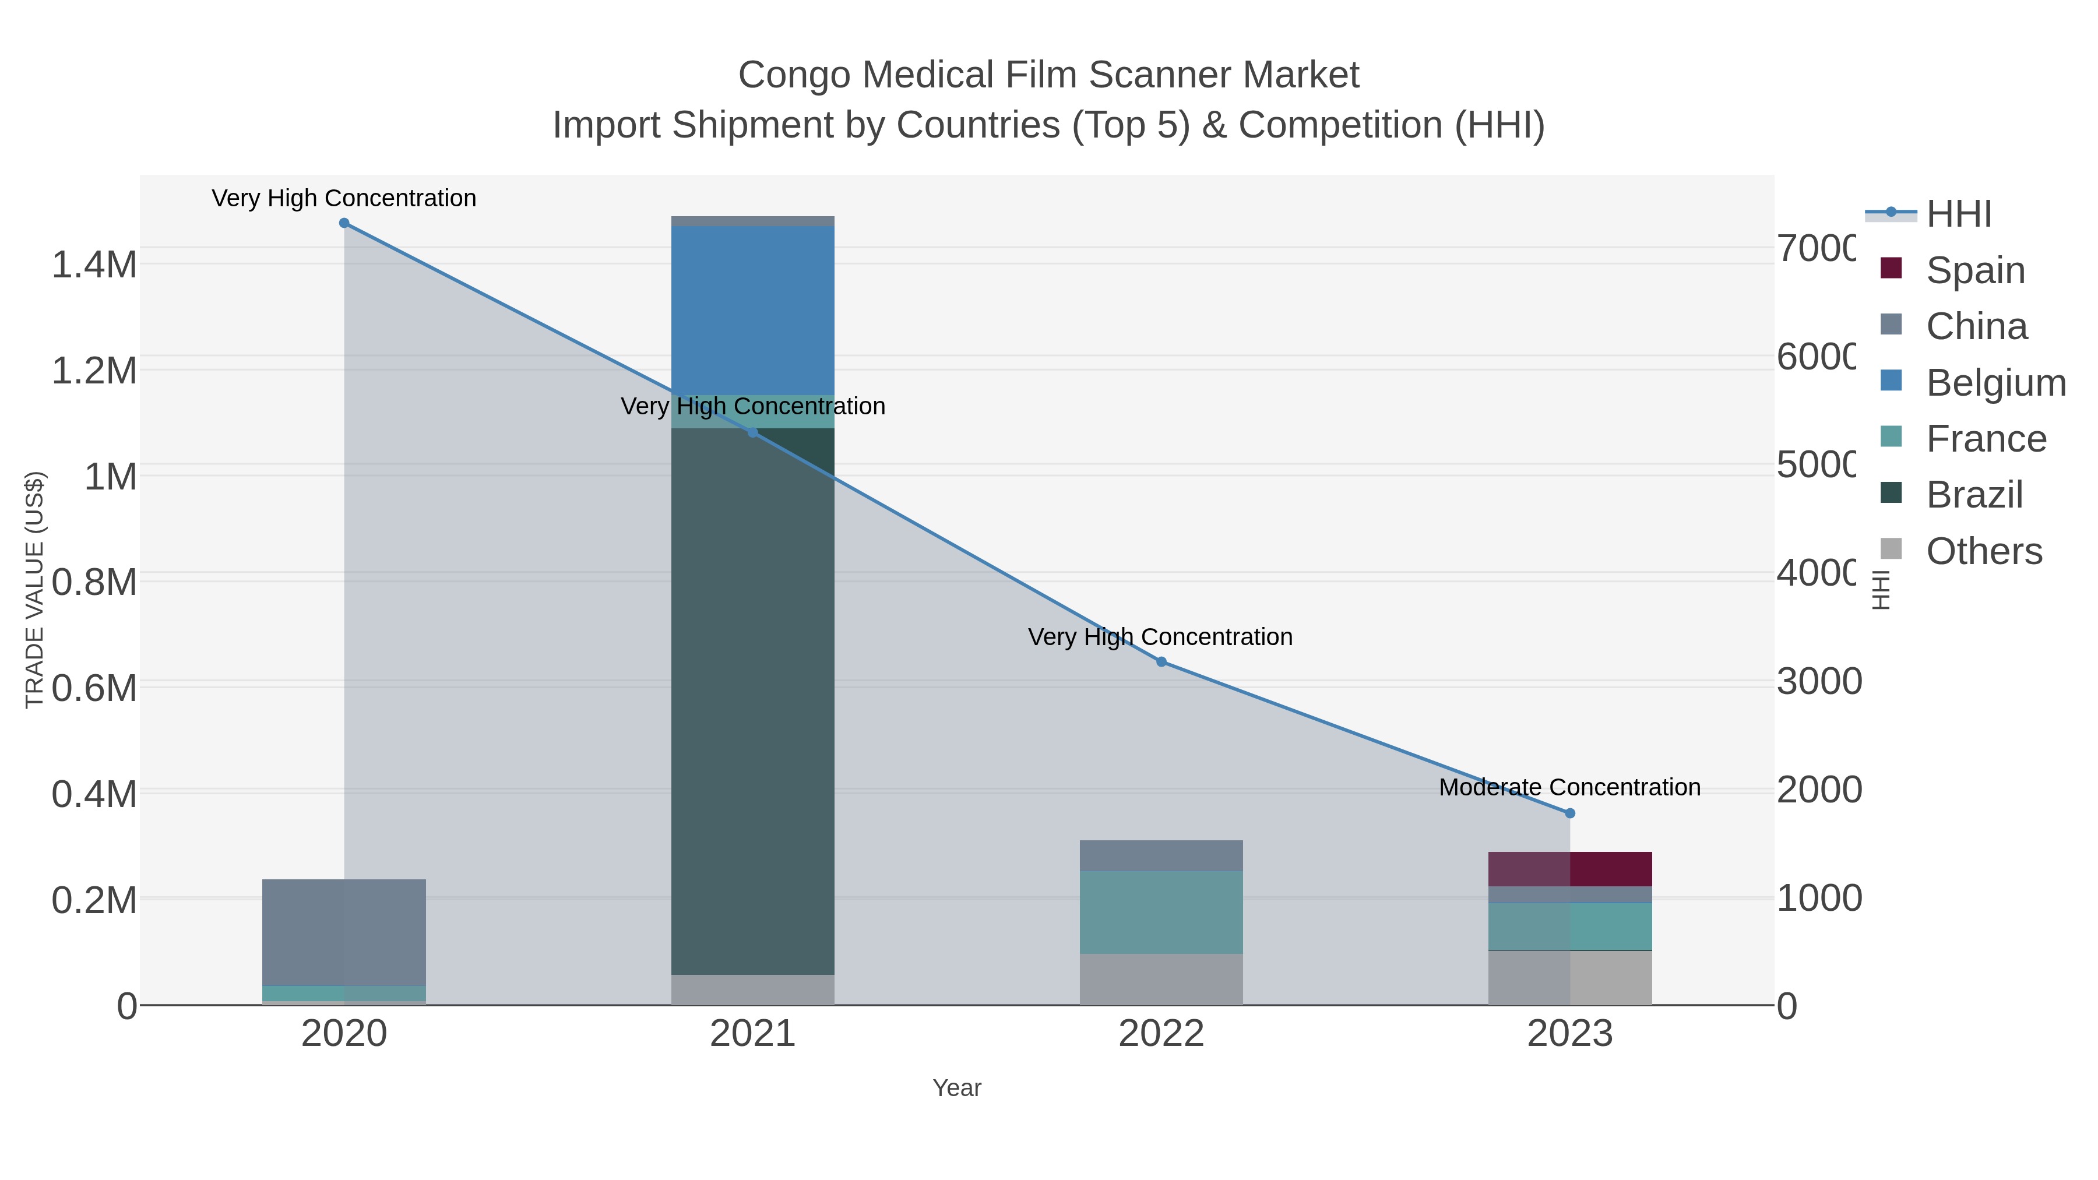Click the Belgium blue legend swatch
Viewport: 2098px width, 1180px height.
[x=1891, y=381]
